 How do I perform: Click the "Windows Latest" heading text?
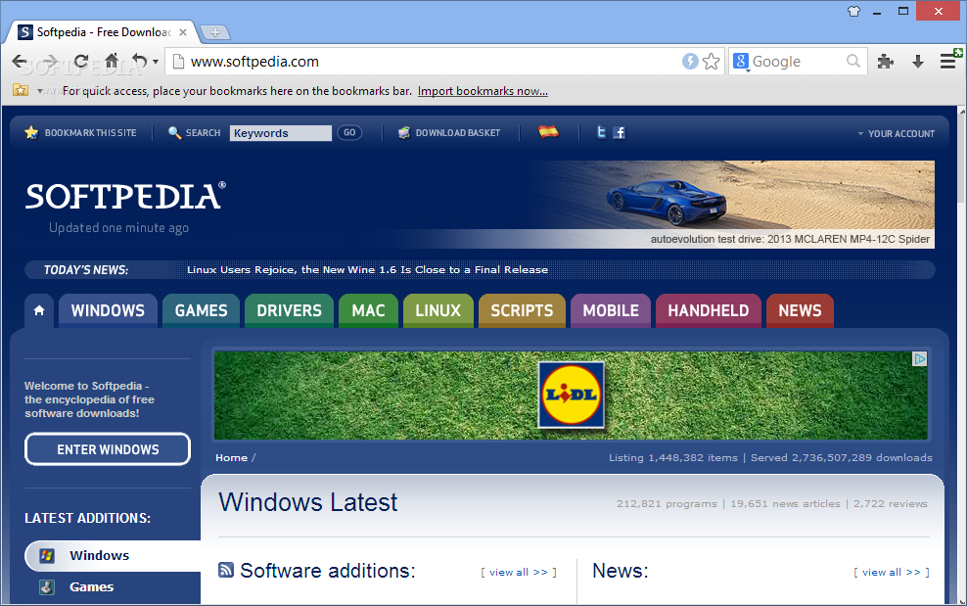coord(308,502)
